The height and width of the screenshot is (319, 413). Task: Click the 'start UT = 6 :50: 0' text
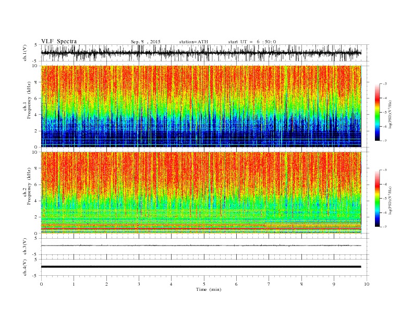pyautogui.click(x=252, y=42)
